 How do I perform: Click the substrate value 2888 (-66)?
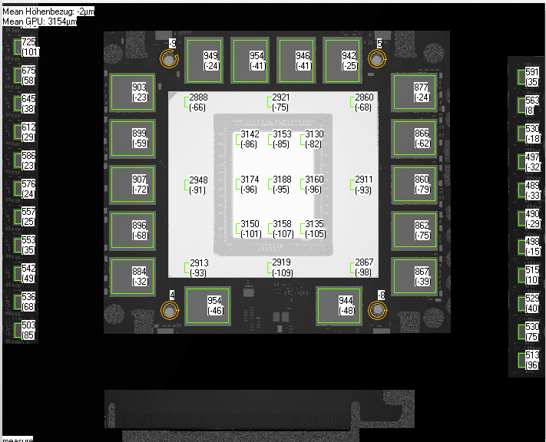click(x=198, y=102)
